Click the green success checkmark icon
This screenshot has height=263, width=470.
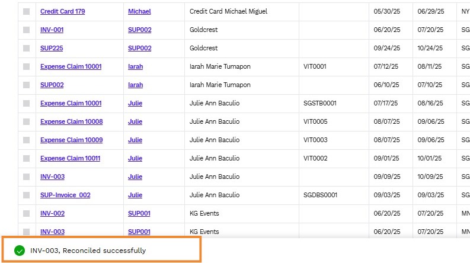[x=20, y=251]
